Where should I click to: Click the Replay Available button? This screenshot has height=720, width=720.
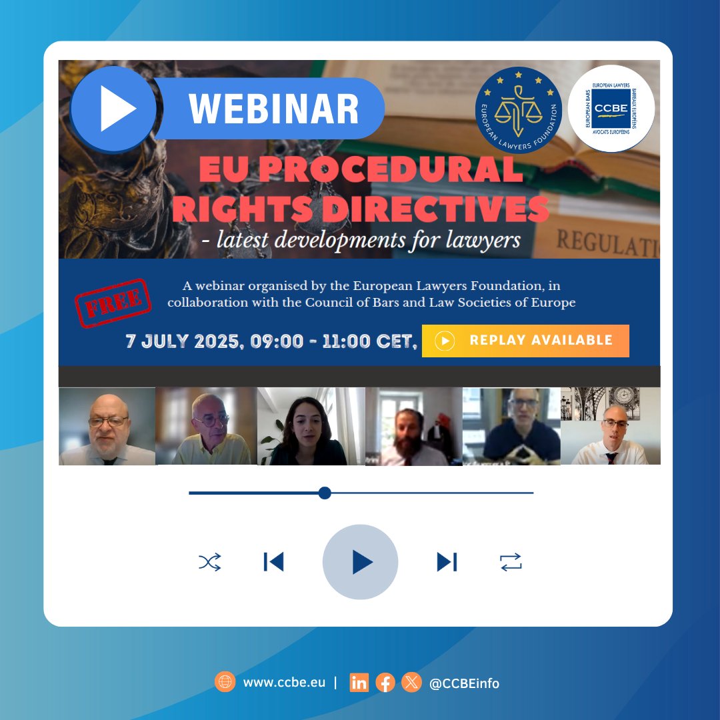[525, 341]
